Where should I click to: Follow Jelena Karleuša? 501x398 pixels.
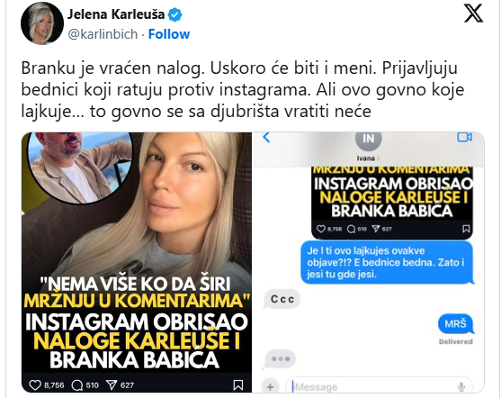tap(169, 34)
